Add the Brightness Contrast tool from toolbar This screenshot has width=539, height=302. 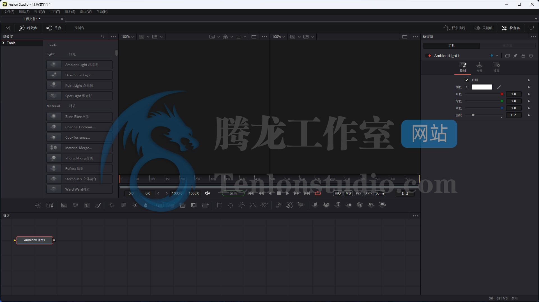(x=135, y=205)
